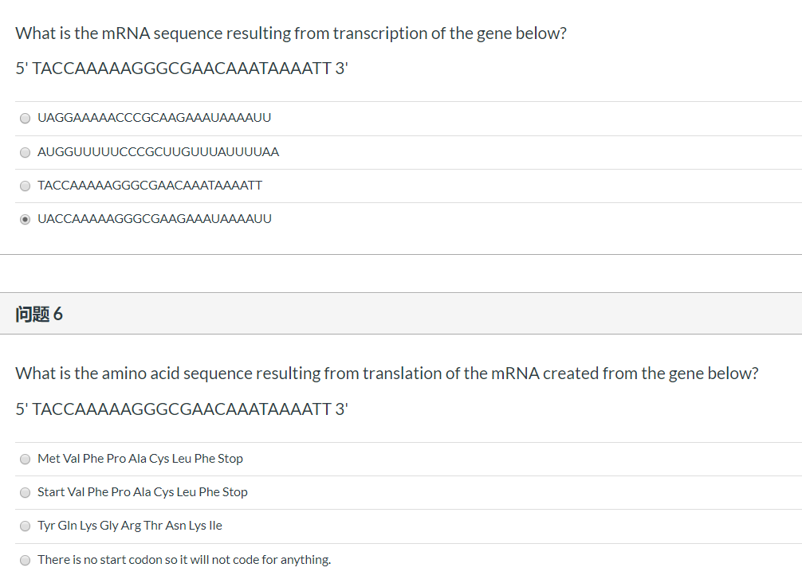Click answer text UACCAAAAAGGGCGAAGAAAUAAAAUU

point(155,219)
